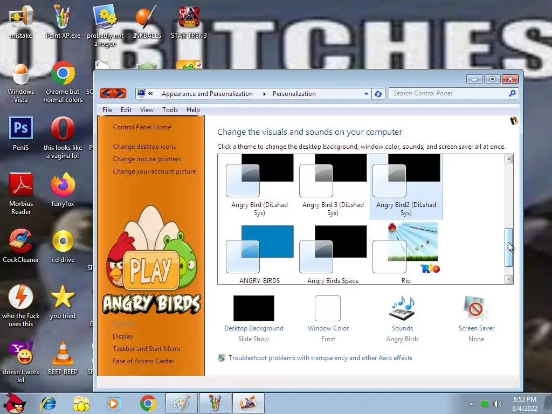The image size is (552, 414).
Task: Open the 'you tried' star desktop icon
Action: pos(63,302)
